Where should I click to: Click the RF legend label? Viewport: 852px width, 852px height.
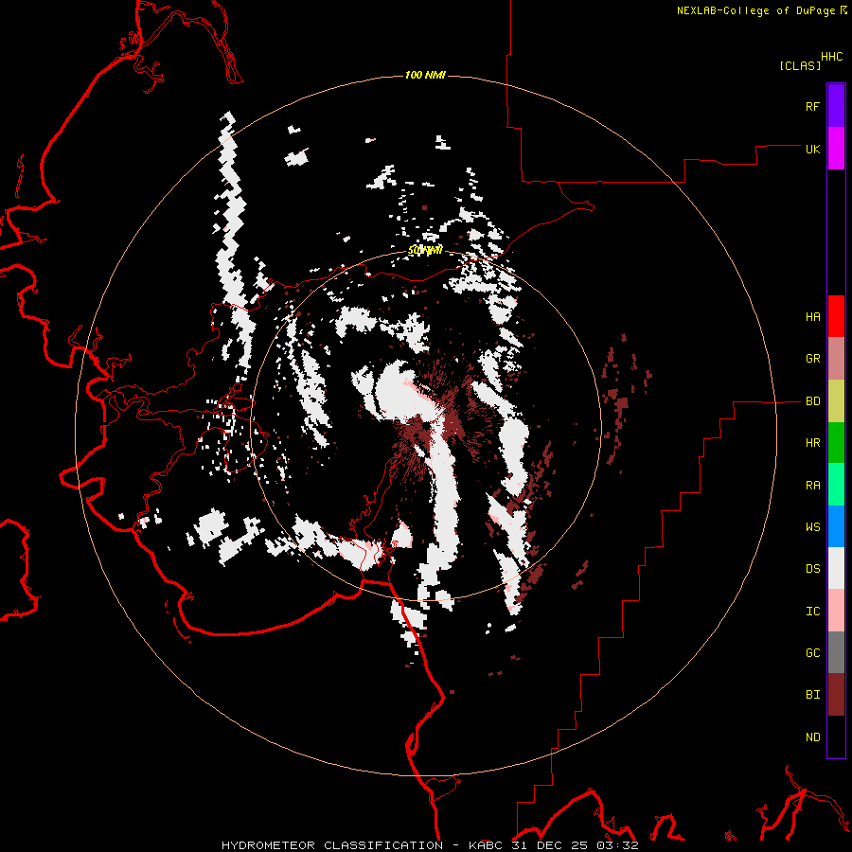tap(813, 106)
